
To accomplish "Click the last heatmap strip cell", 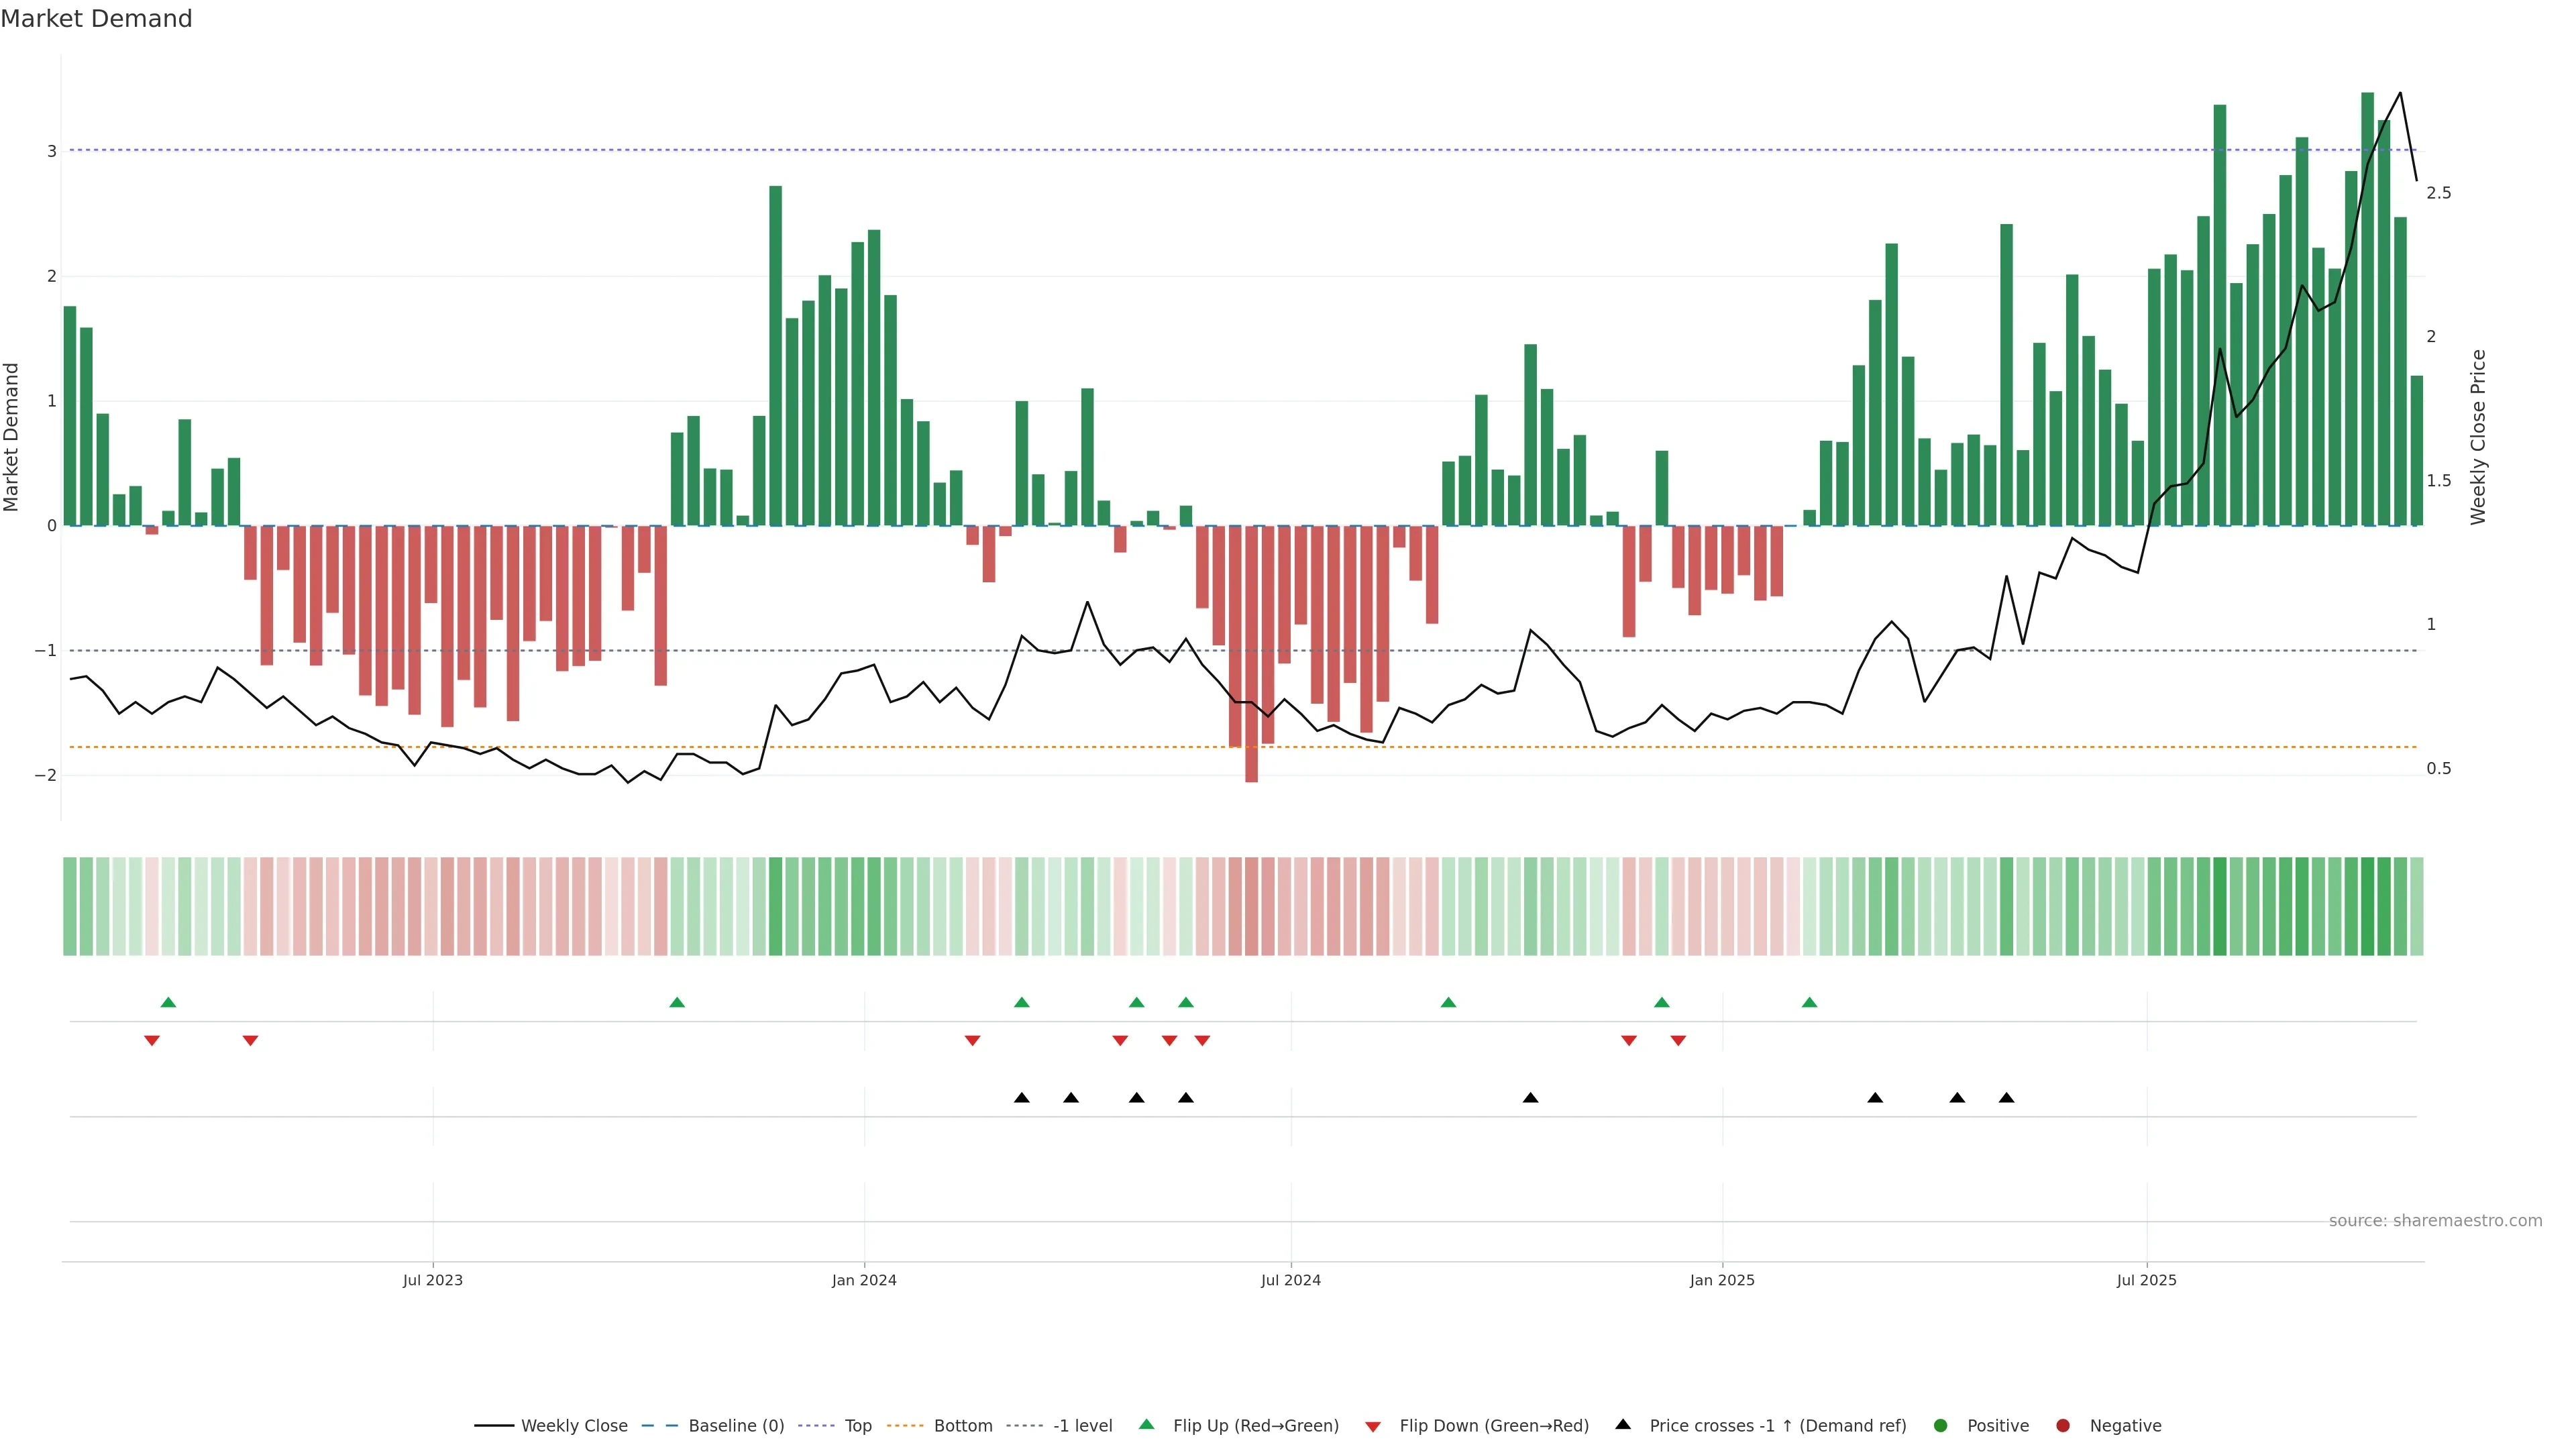I will pyautogui.click(x=2417, y=906).
